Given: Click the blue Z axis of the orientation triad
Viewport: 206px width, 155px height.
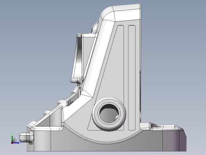Looking at the screenshot, I should (x=16, y=143).
